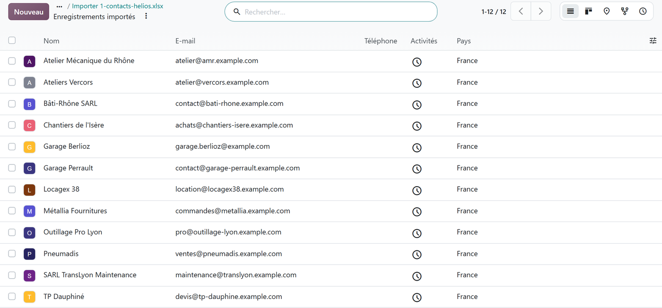Viewport: 662px width, 308px height.
Task: Open the Métallia Fournitures record name
Action: tap(75, 211)
